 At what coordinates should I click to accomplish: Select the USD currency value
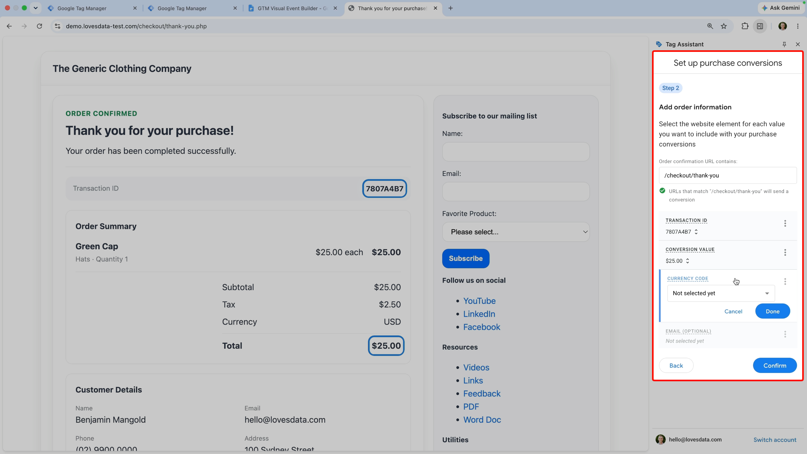392,322
